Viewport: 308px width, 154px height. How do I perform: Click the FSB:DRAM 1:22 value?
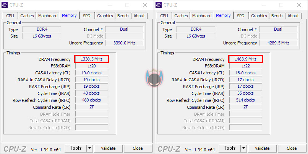click(246, 66)
